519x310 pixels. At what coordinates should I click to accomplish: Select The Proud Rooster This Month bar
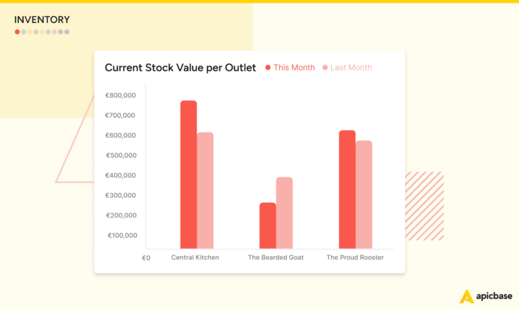(347, 189)
